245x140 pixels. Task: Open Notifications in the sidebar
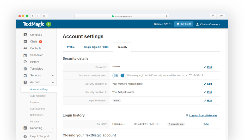[37, 115]
